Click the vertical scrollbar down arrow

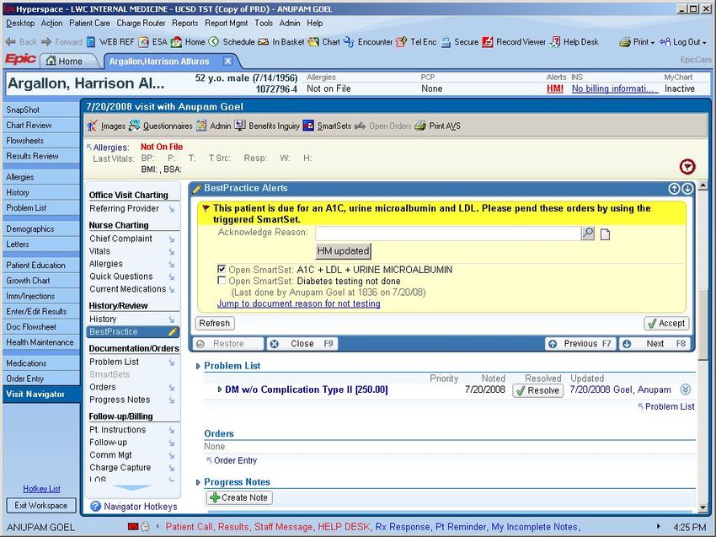click(x=703, y=507)
